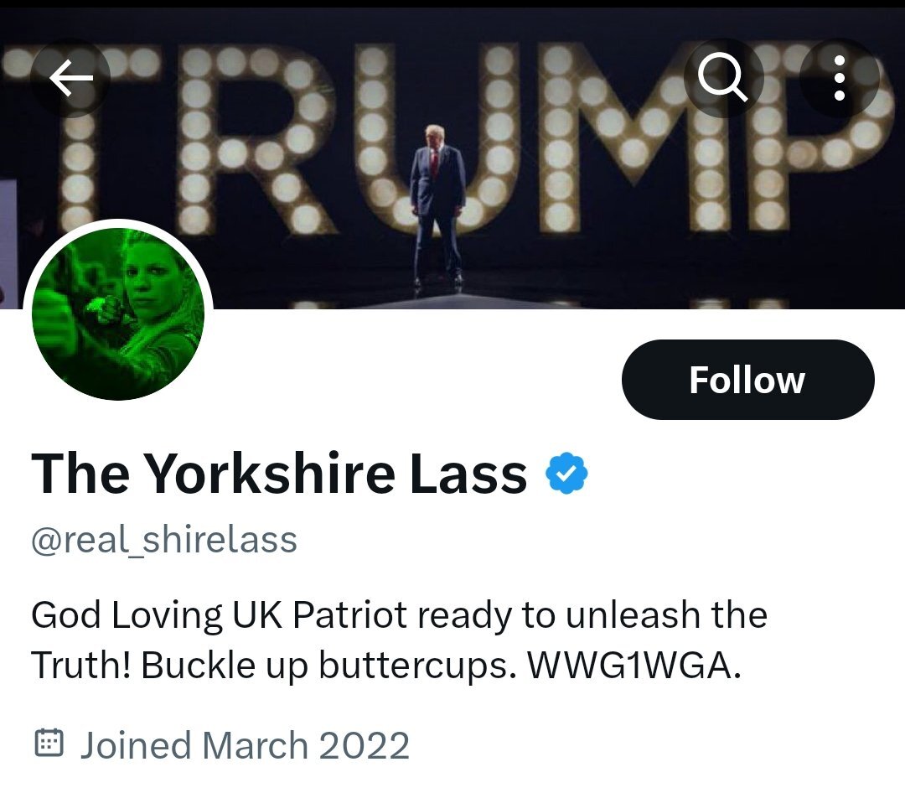
Task: Click the lit letter R in banner
Action: 256,138
